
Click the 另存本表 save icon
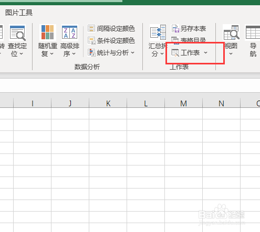coord(175,28)
